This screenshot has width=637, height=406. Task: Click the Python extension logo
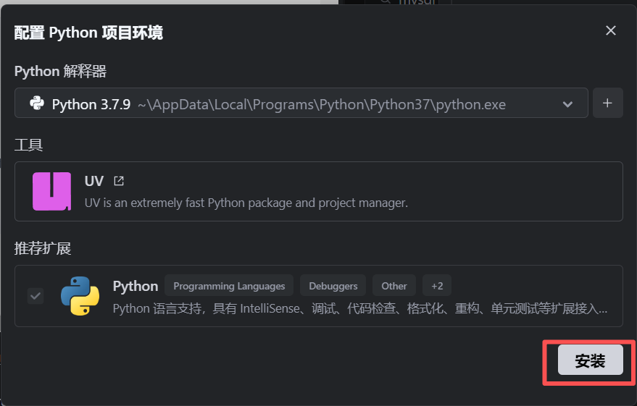point(80,296)
